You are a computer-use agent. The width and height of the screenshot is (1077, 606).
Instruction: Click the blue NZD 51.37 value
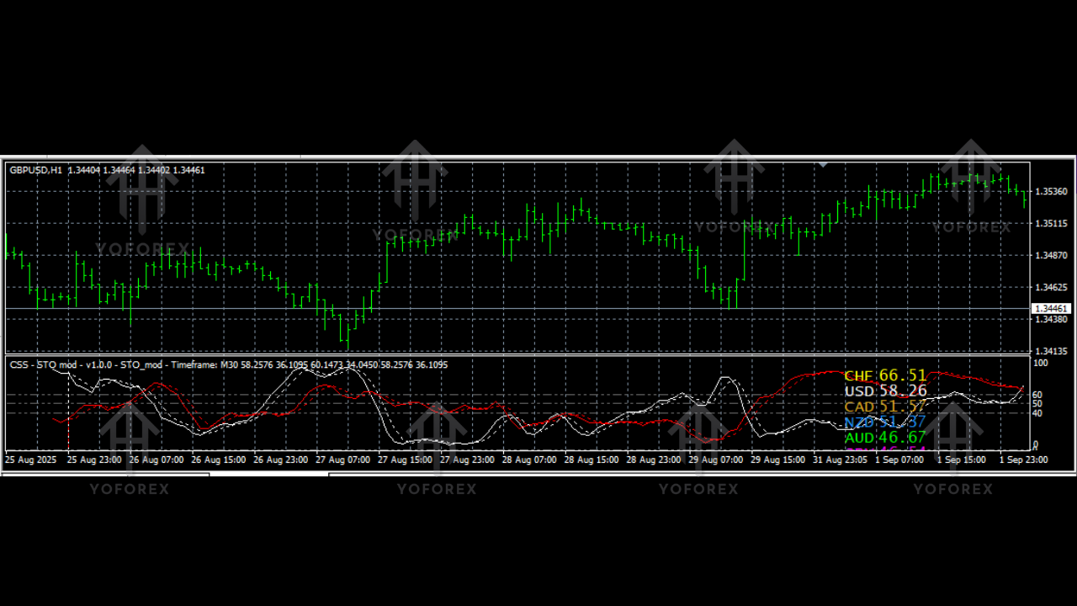click(x=883, y=422)
